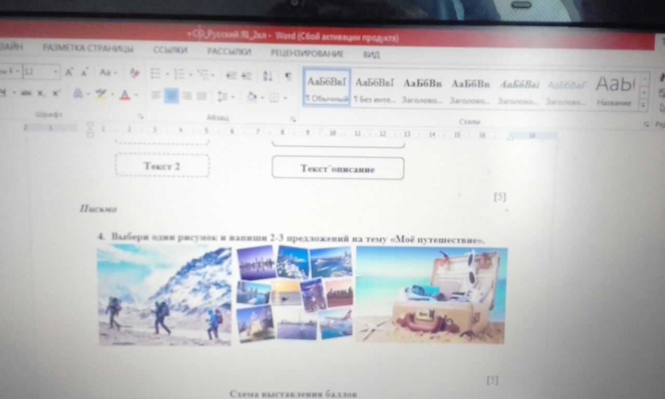
Task: Click the Increase Indent icon
Action: (246, 75)
